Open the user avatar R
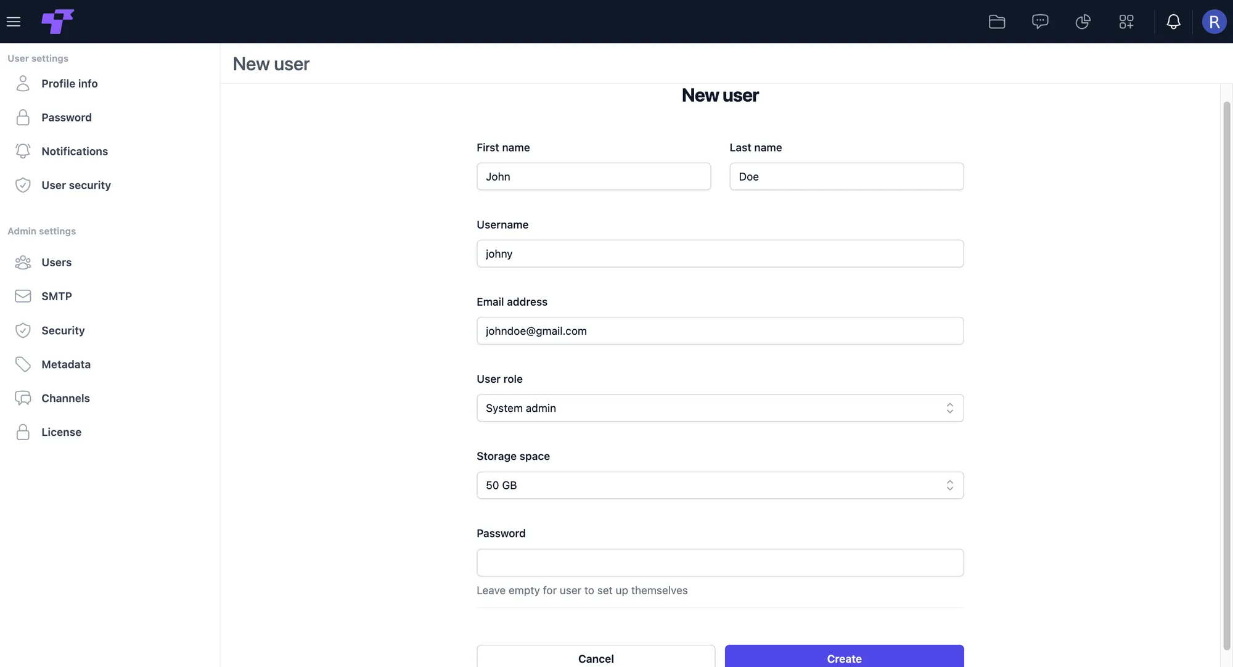The height and width of the screenshot is (667, 1233). (x=1214, y=22)
